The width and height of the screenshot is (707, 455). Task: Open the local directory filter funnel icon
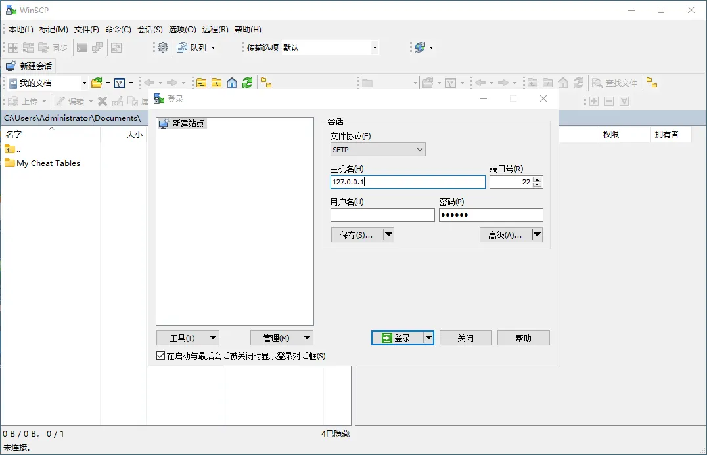tap(119, 83)
